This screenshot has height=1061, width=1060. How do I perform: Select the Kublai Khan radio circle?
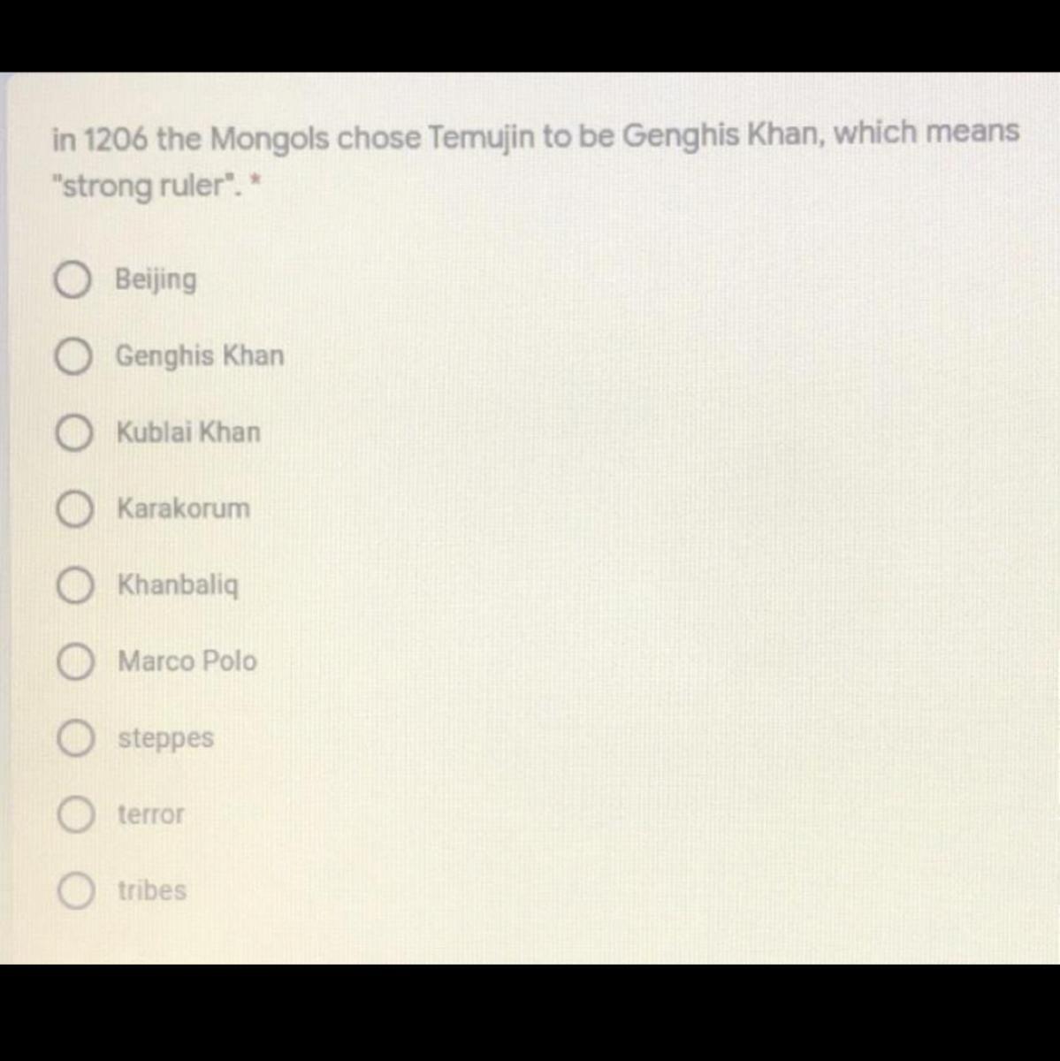click(74, 433)
